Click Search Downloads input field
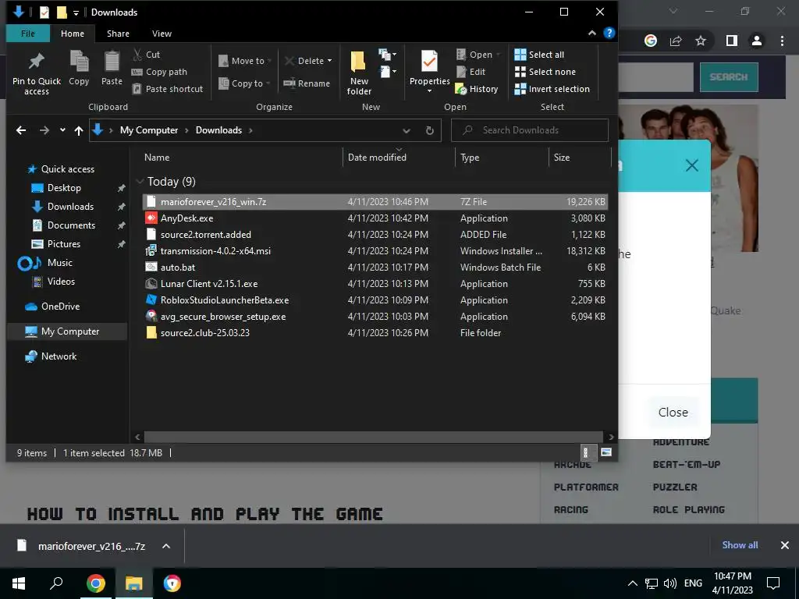Screen dimensions: 799x599 point(530,130)
